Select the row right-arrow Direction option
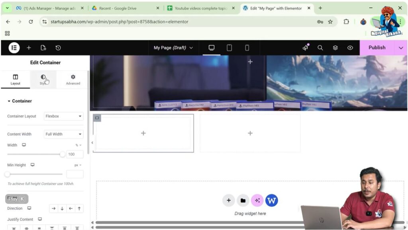408x230 pixels. point(54,209)
